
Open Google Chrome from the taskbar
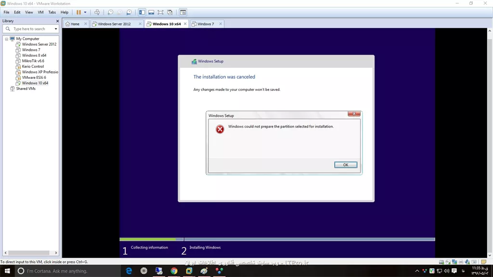coord(174,271)
